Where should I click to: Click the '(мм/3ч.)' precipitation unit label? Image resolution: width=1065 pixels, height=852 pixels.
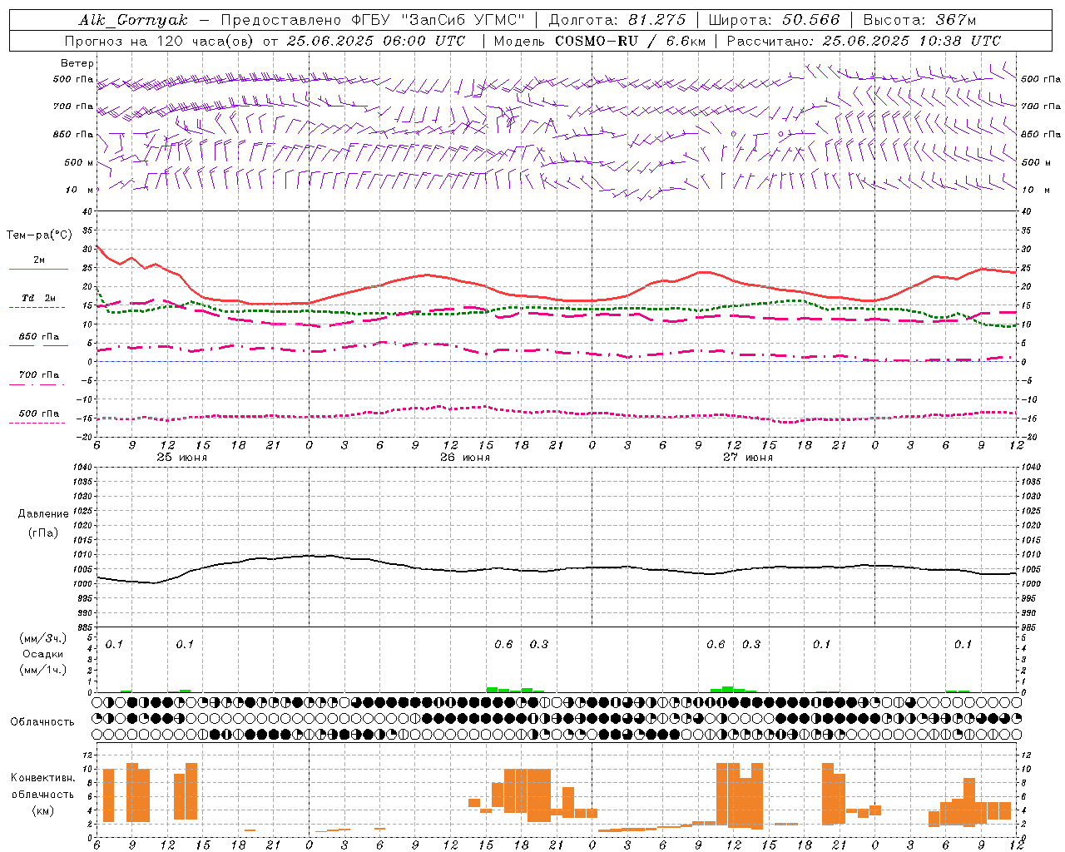(x=43, y=638)
